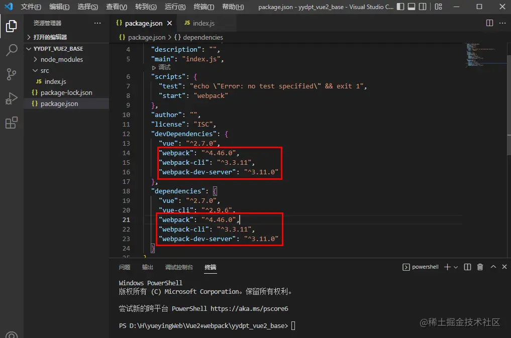Image resolution: width=511 pixels, height=338 pixels.
Task: Click the "devDependencies" key on line 12
Action: point(183,134)
